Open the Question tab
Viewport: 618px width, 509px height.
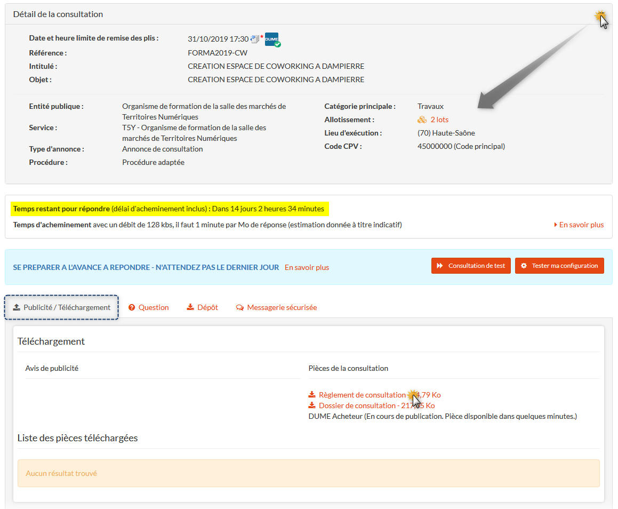click(x=149, y=307)
